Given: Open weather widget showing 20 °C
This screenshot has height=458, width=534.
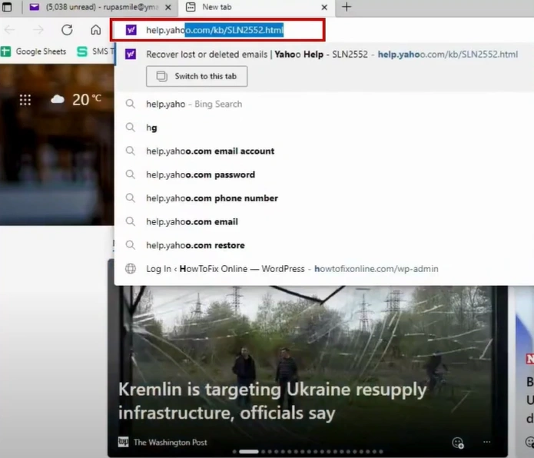Looking at the screenshot, I should coord(76,99).
